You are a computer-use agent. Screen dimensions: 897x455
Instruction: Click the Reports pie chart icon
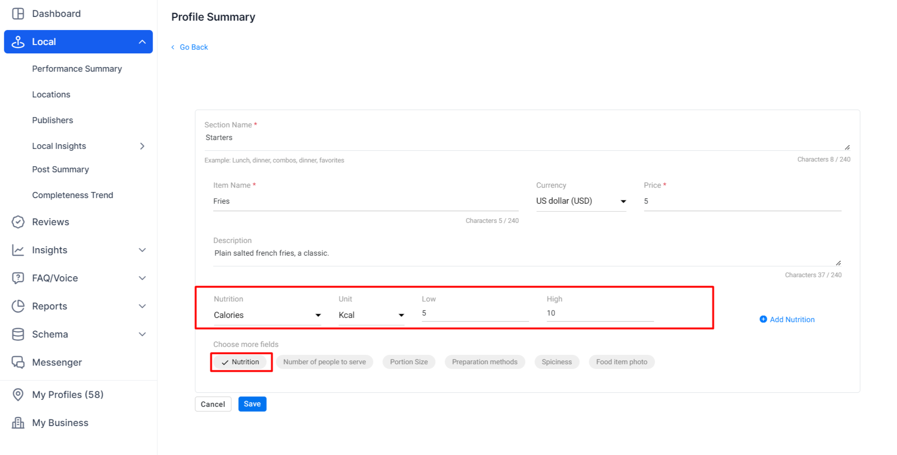click(18, 306)
